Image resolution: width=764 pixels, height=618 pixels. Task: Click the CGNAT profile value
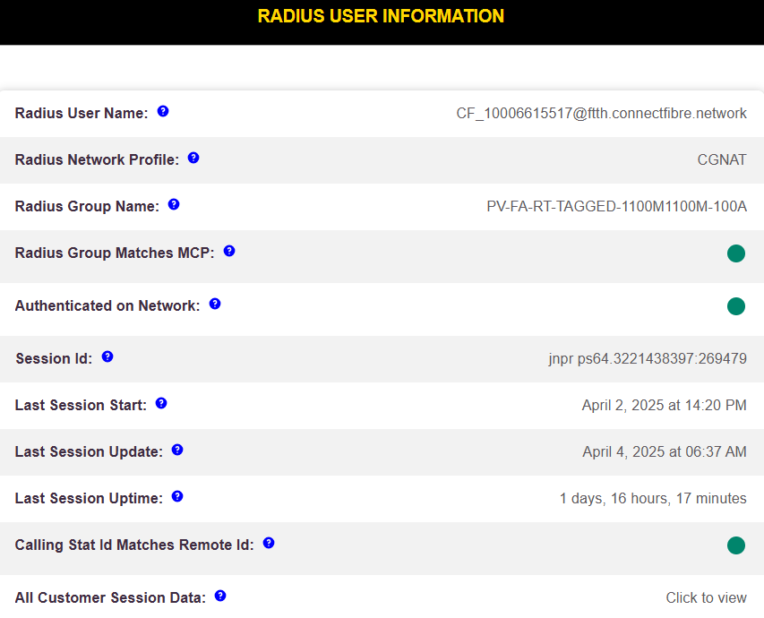tap(722, 159)
